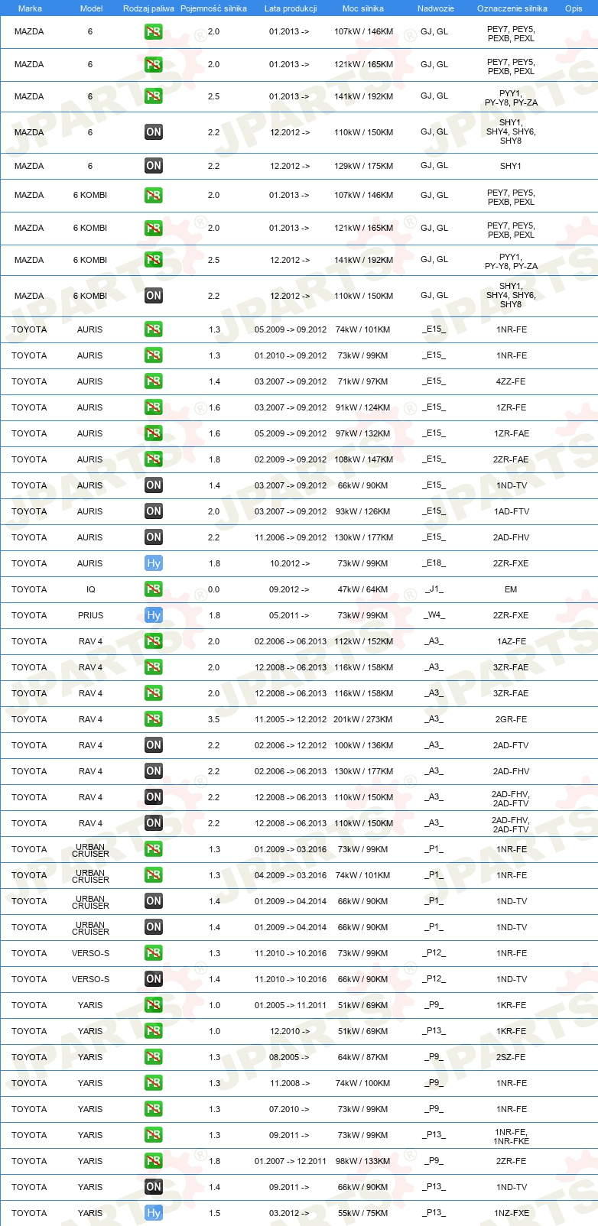The width and height of the screenshot is (598, 1226).
Task: Click ON diesel icon for Mazda 6 Kombi 2.2
Action: 154,296
